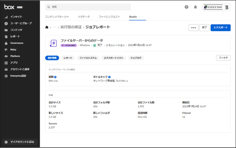236x148 pixels.
Task: Select the ジョブログ pill tab
Action: click(x=136, y=58)
